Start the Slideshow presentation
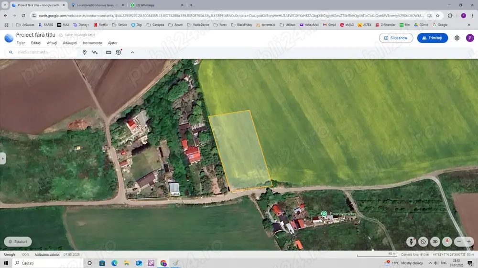The width and height of the screenshot is (478, 268). (x=396, y=38)
